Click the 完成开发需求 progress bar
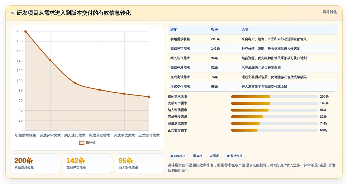 click(274, 117)
